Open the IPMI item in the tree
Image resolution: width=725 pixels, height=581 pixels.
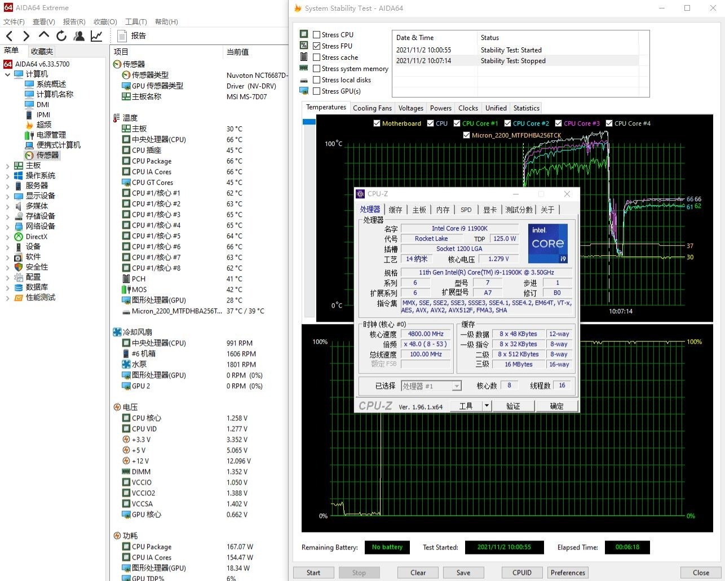click(x=43, y=114)
